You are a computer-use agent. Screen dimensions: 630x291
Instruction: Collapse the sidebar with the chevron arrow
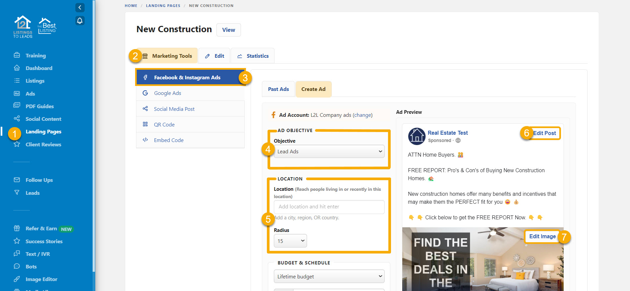click(80, 8)
